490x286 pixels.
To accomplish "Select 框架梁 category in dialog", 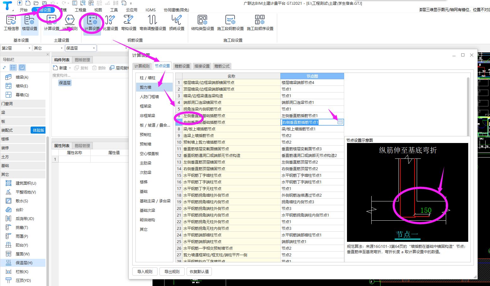I will click(154, 106).
